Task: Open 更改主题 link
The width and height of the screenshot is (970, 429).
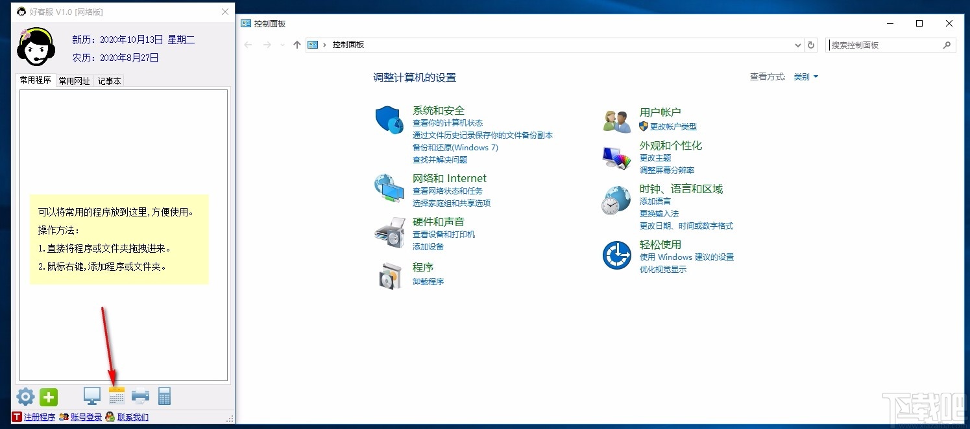Action: tap(655, 157)
